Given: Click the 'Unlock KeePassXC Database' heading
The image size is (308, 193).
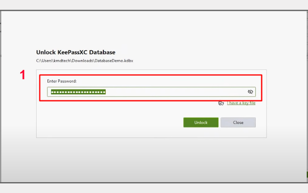Looking at the screenshot, I should click(75, 52).
